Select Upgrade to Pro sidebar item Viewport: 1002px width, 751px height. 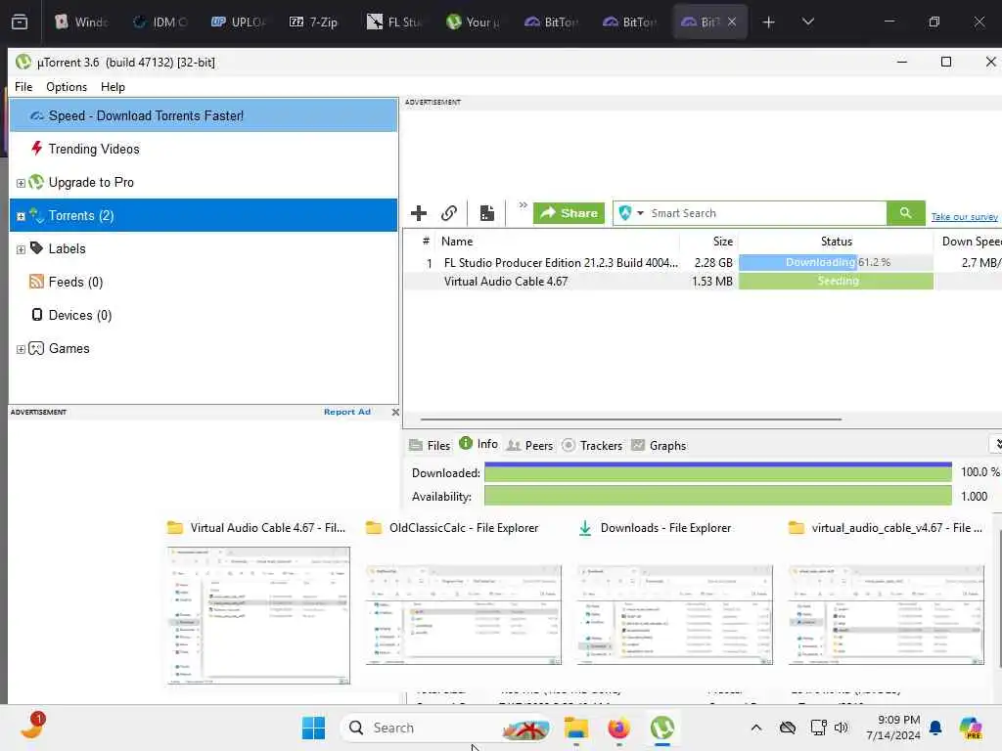pyautogui.click(x=91, y=183)
